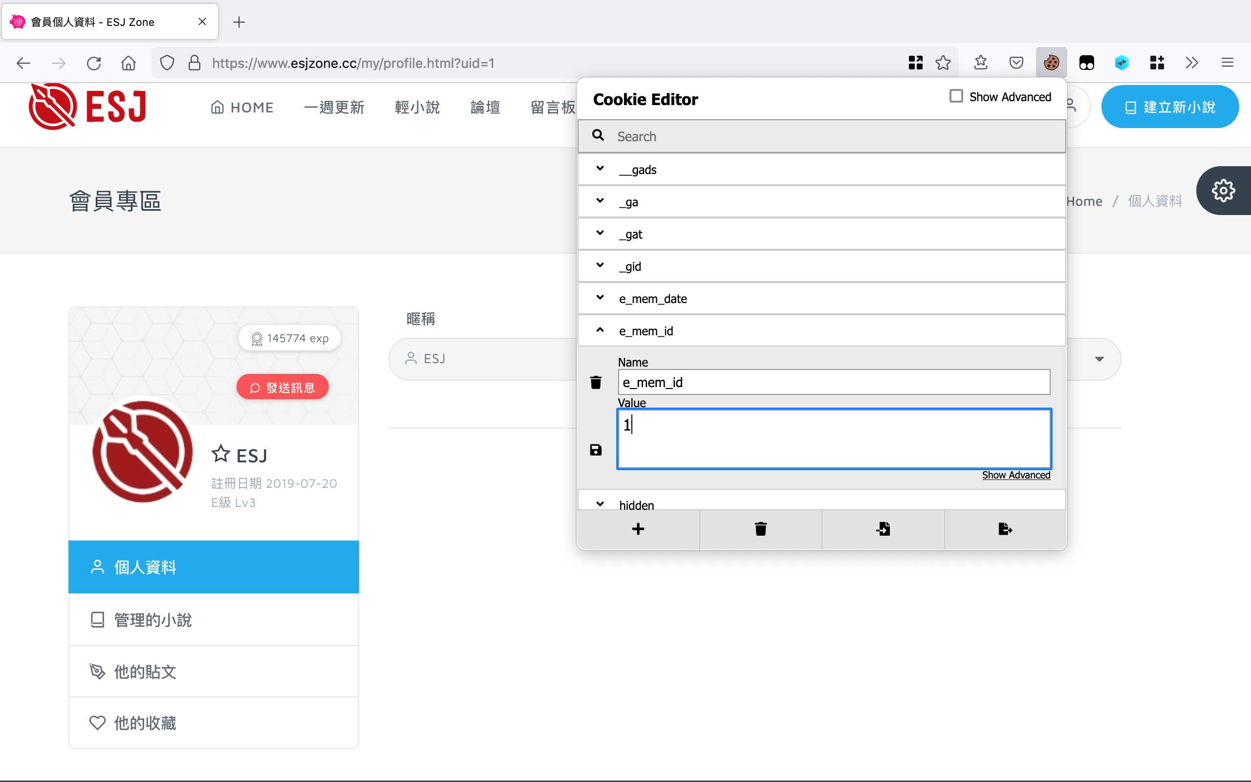Select the 他的貼文 sidebar tab
Screen dimensions: 1251x782
pos(214,672)
